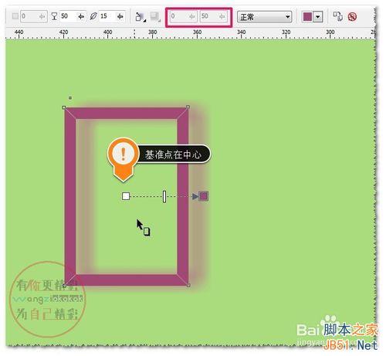386x356 pixels.
Task: Open the shadow fade pop-up slider button
Action: (x=192, y=17)
